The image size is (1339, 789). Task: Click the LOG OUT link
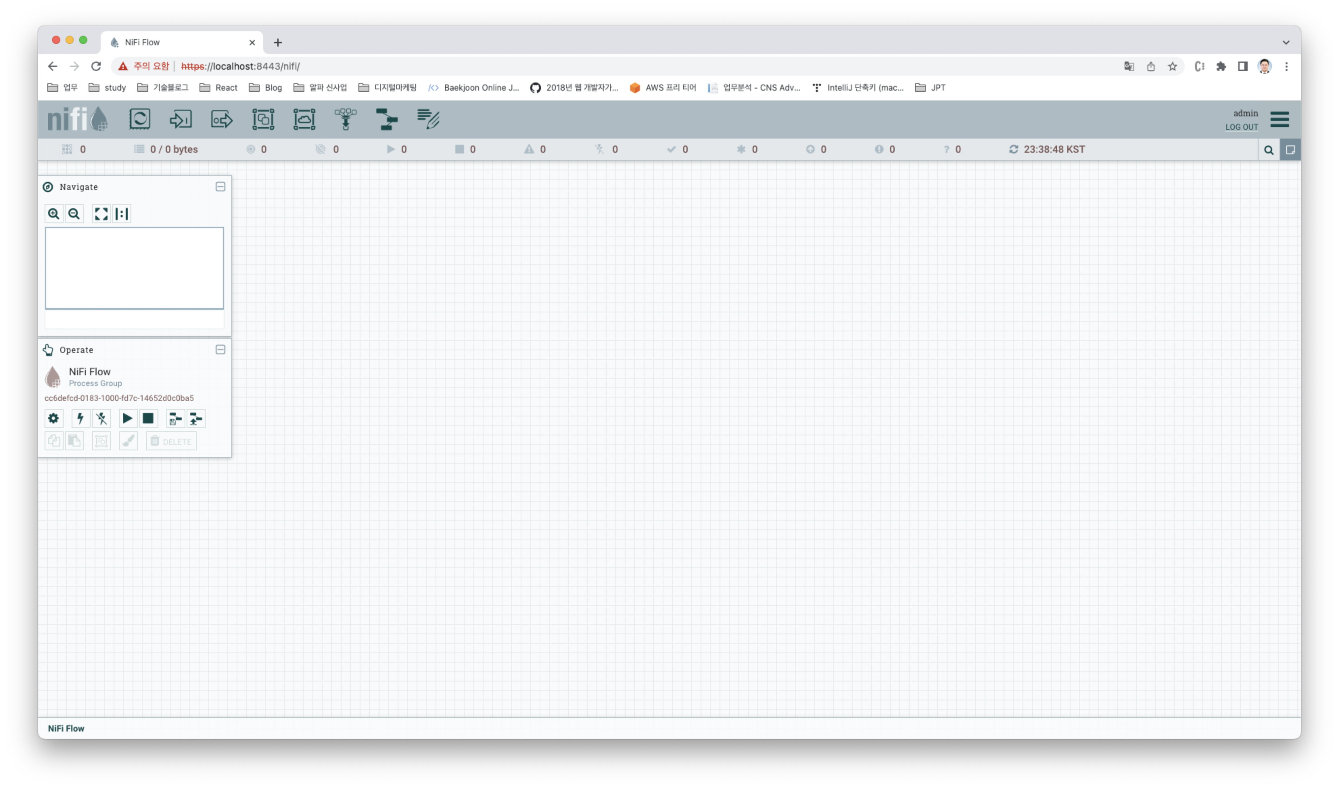coord(1241,127)
